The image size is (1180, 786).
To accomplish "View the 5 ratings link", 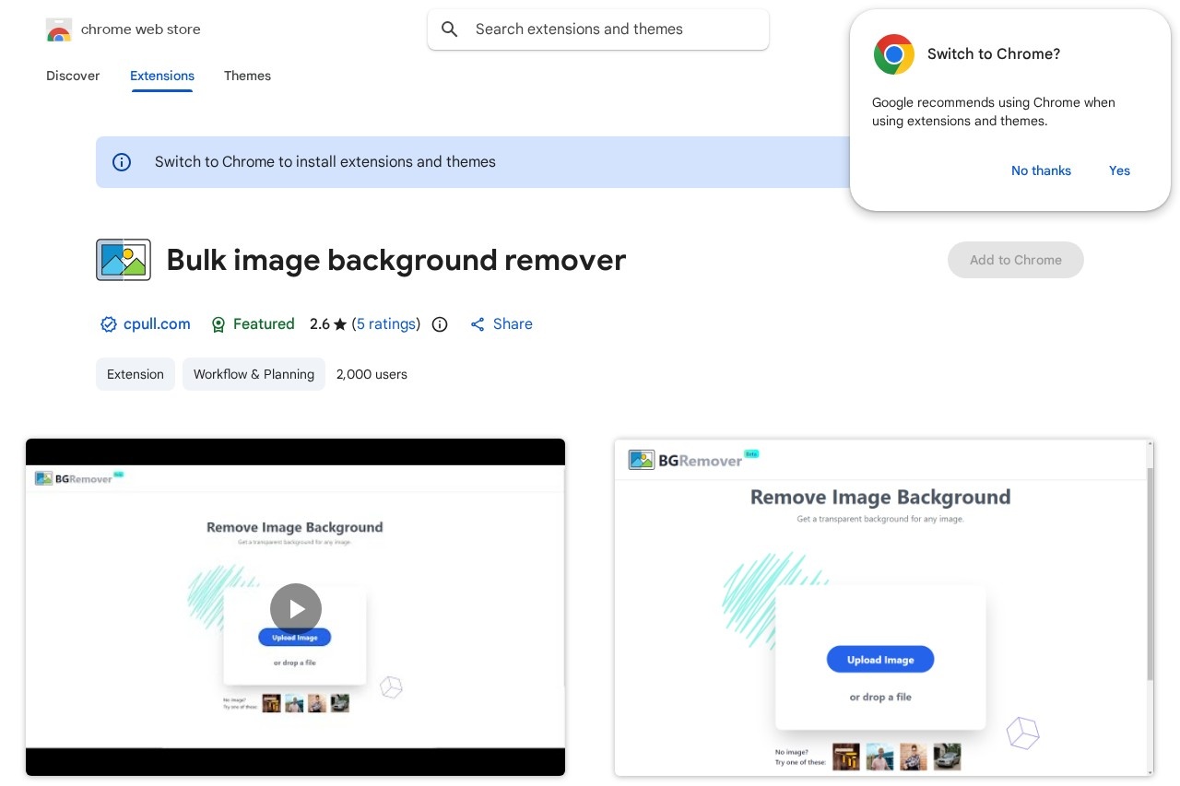I will pyautogui.click(x=385, y=323).
